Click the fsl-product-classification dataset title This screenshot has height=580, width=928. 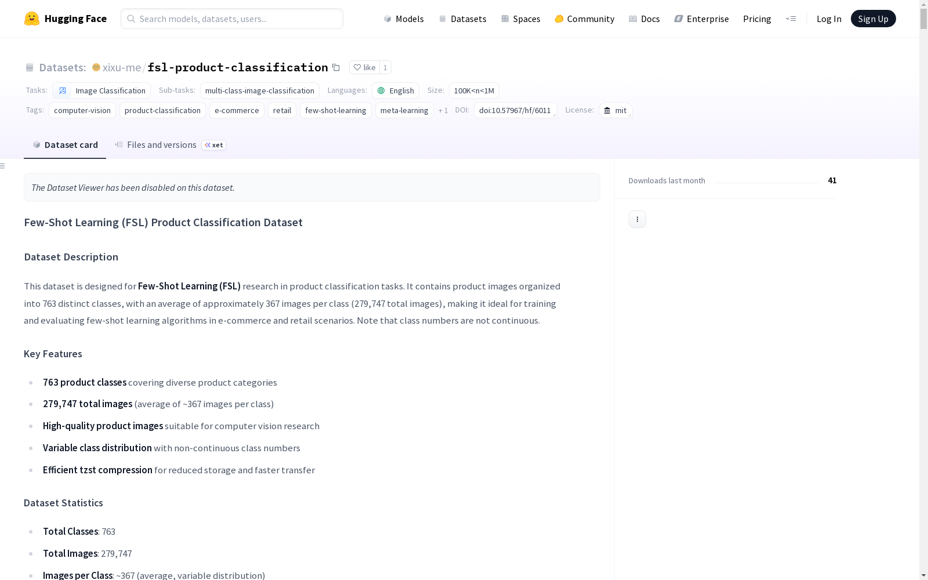tap(238, 67)
